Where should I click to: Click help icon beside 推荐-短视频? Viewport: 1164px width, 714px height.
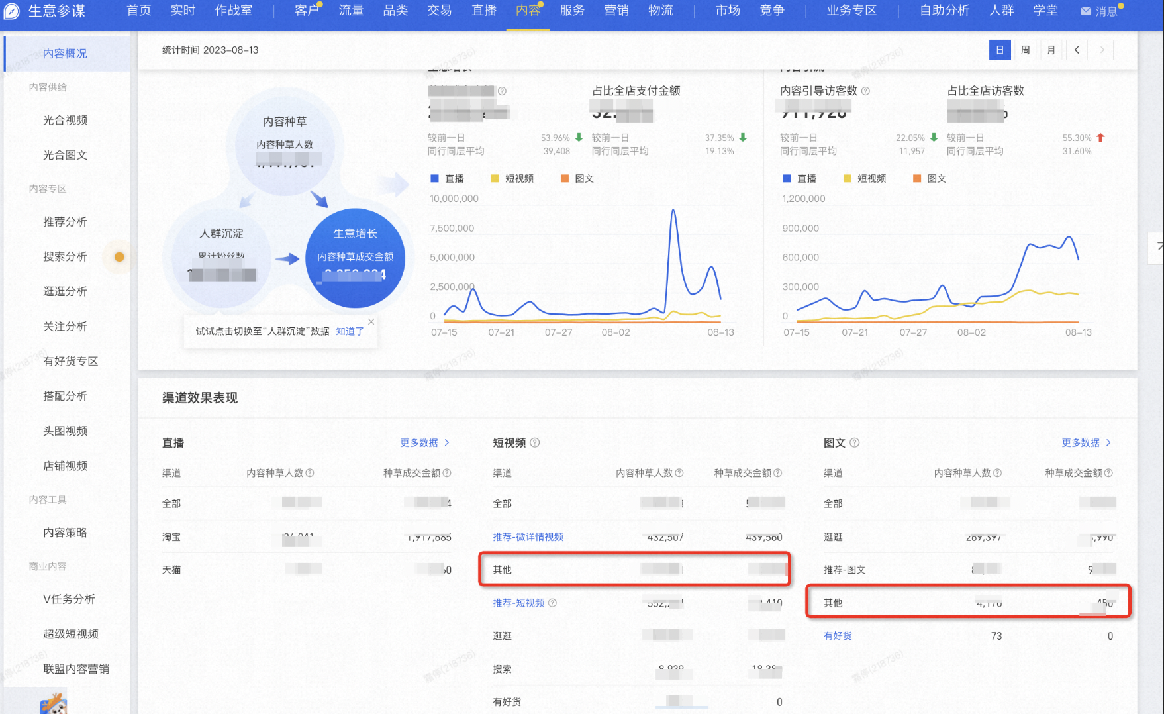tap(552, 603)
